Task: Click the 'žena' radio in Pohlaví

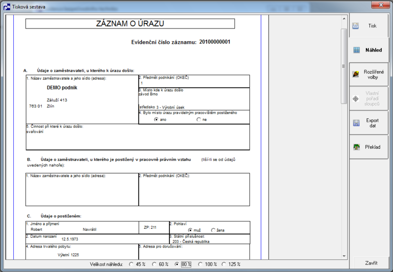Action: 213,230
